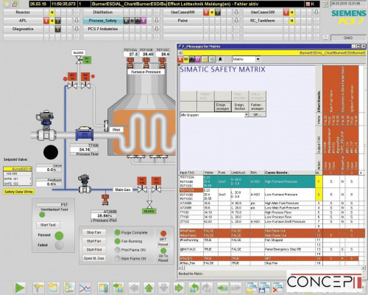
Task: Click the gray down arrow navigation icon
Action: tap(163, 288)
